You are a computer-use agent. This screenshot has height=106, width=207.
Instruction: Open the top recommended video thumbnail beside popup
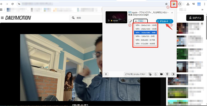point(182,28)
